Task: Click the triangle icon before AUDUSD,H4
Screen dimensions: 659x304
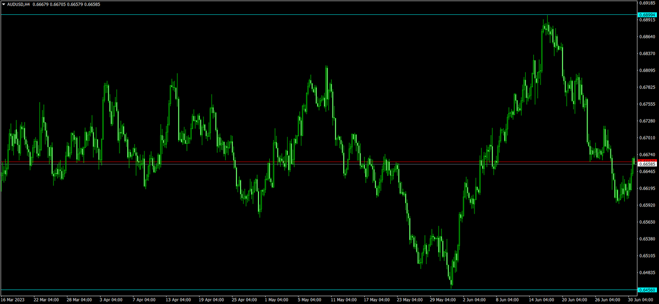Action: pyautogui.click(x=3, y=4)
